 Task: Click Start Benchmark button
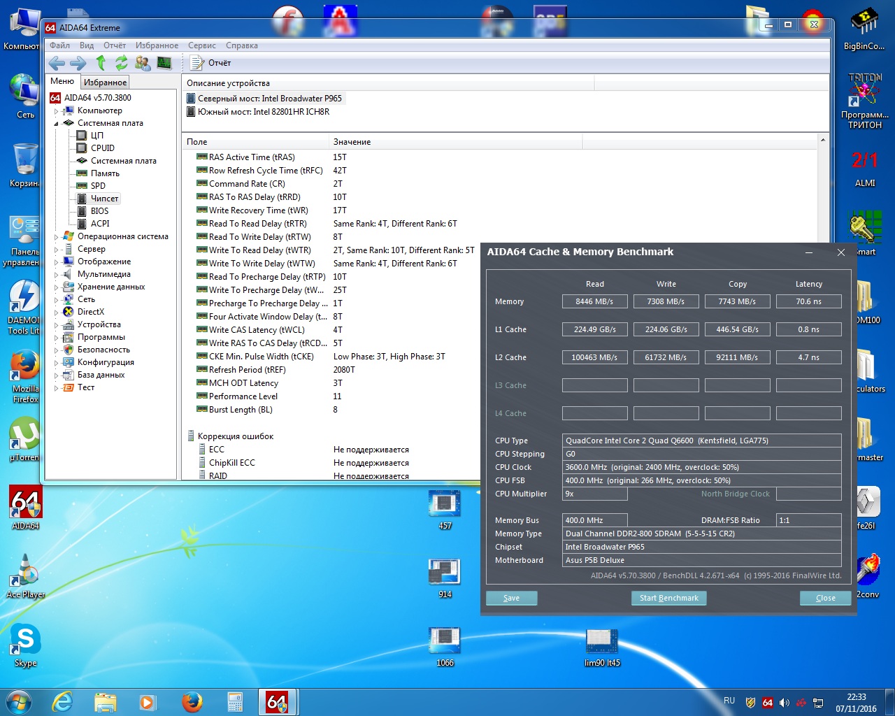[x=669, y=599]
